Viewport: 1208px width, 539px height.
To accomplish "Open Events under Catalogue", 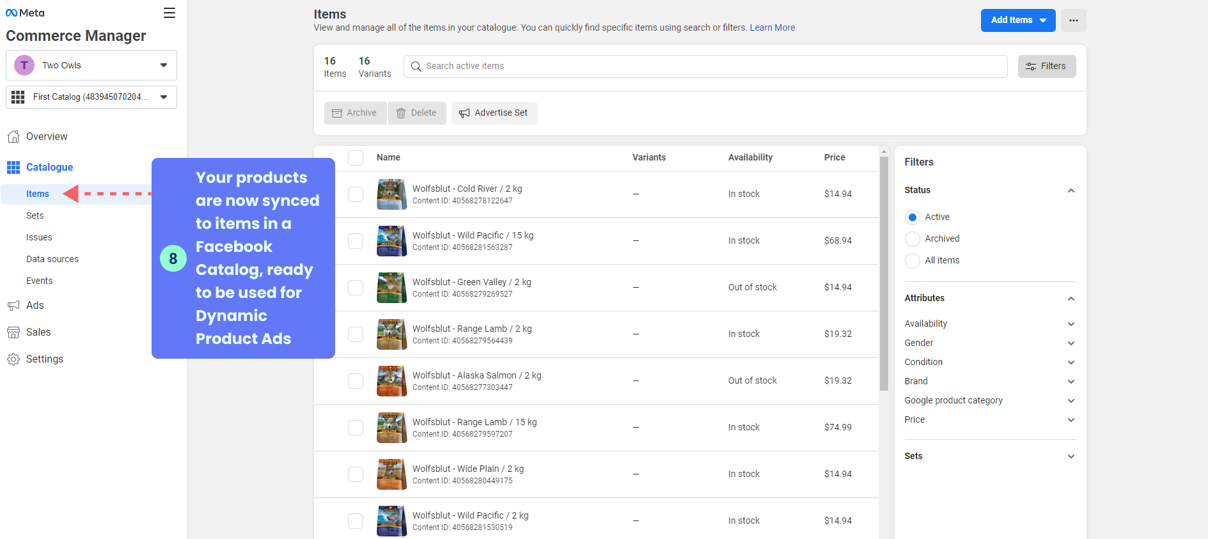I will tap(40, 281).
